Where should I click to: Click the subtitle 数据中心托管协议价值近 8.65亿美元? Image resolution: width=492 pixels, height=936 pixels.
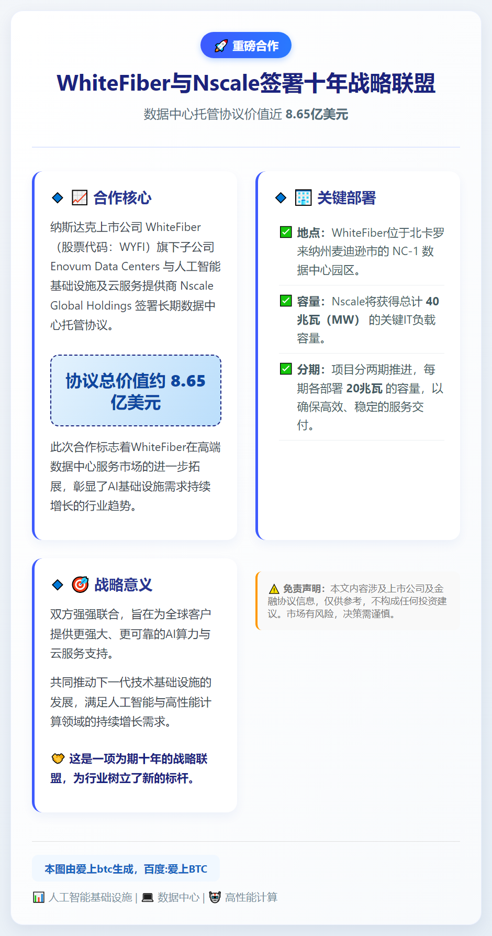click(x=246, y=114)
